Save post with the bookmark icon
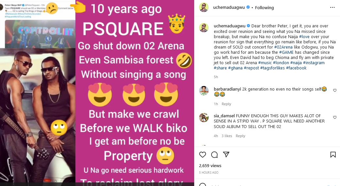Image resolution: width=340 pixels, height=186 pixels. pyautogui.click(x=333, y=154)
